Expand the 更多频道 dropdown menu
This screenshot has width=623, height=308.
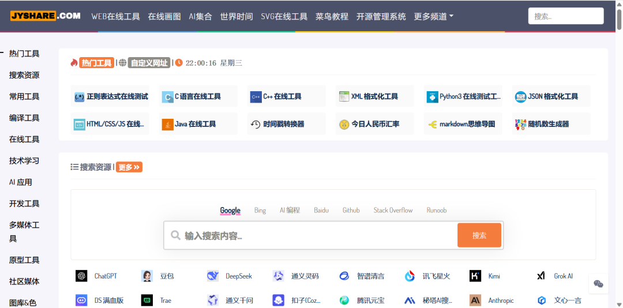[x=433, y=17]
